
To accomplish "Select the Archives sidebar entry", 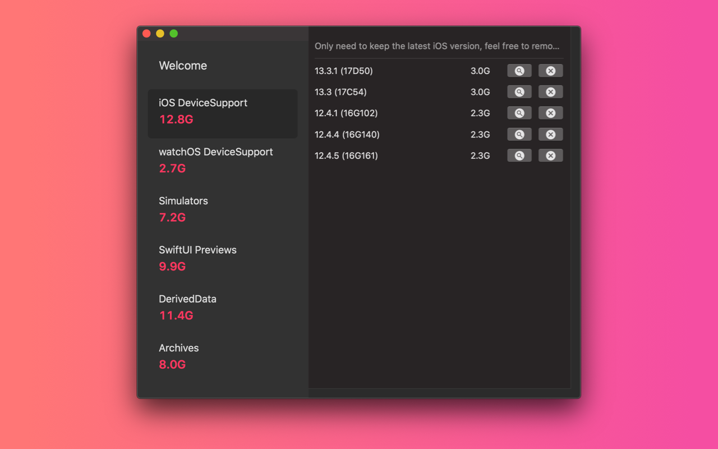I will (178, 356).
